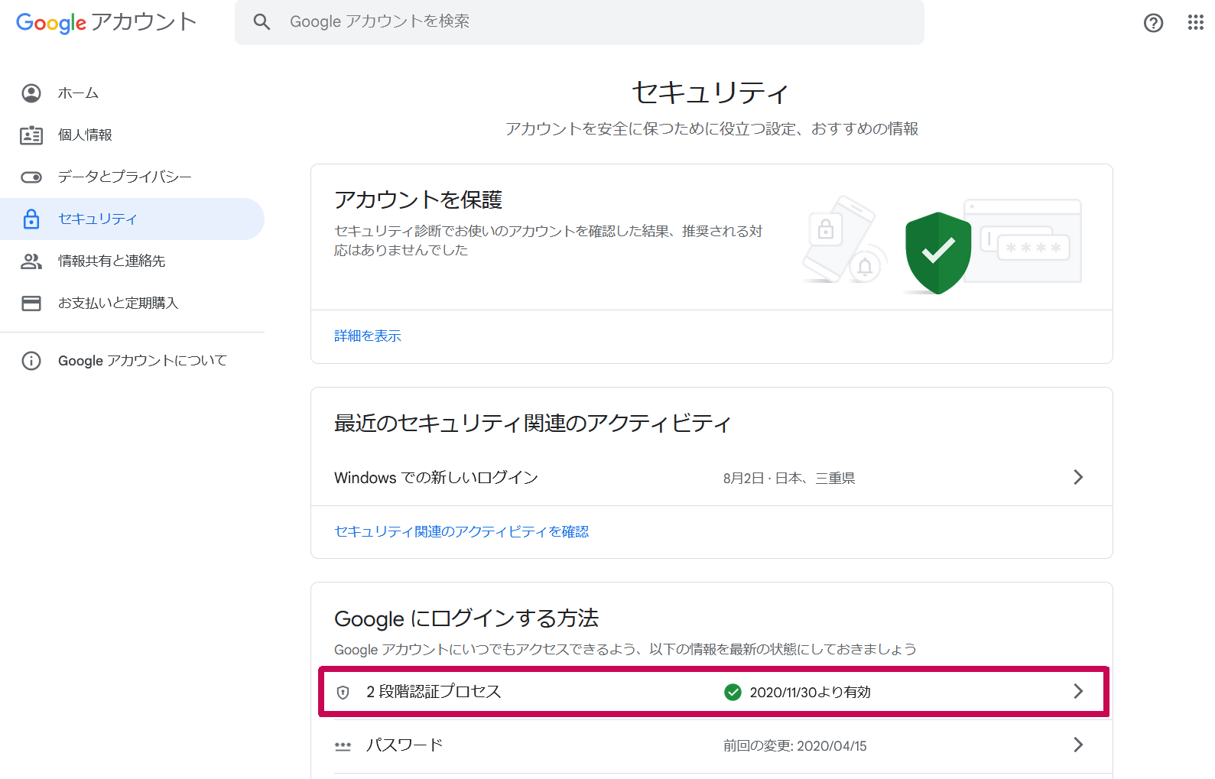
Task: Select the セキュリティ sidebar item
Action: 132,219
